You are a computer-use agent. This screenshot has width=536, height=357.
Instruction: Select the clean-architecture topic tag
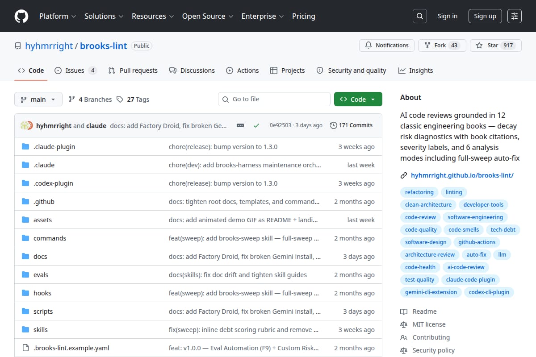click(428, 205)
